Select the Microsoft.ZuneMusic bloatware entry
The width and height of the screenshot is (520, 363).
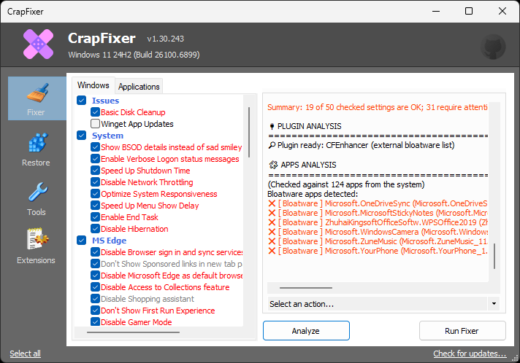(x=378, y=241)
